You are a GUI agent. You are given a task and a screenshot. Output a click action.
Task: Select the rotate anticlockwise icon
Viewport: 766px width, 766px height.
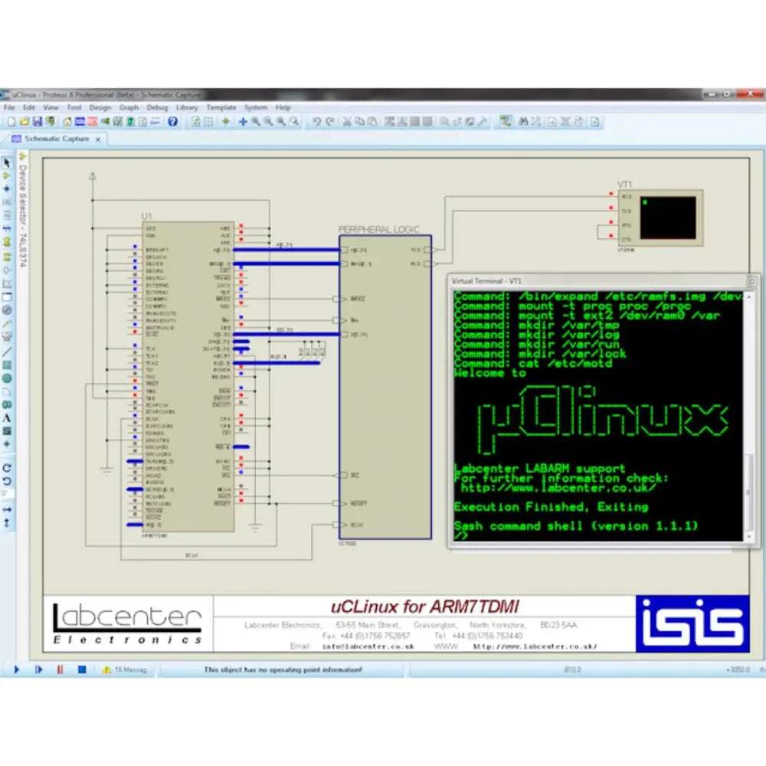[x=6, y=480]
